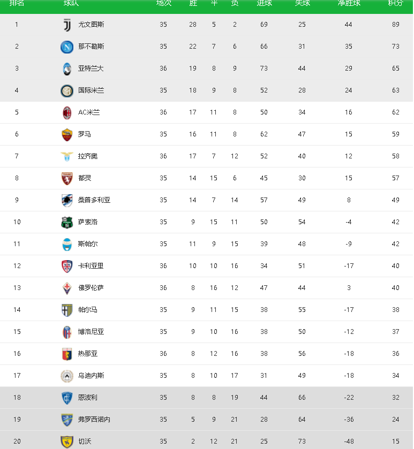
Task: Click the Atalanta team crest
Action: pos(67,69)
